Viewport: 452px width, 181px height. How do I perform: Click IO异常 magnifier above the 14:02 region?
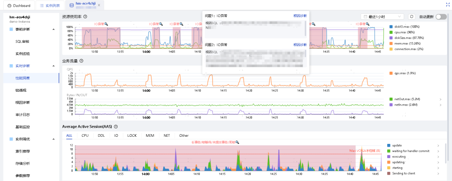click(161, 25)
